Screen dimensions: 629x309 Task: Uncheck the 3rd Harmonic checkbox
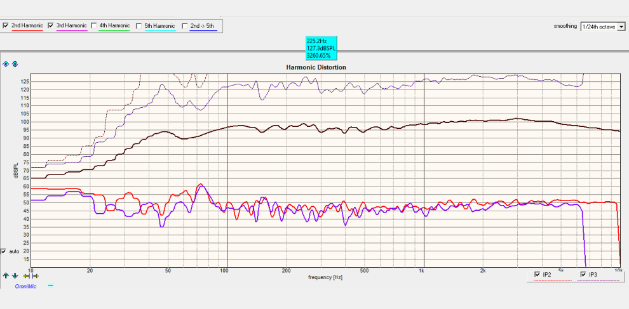coord(51,25)
